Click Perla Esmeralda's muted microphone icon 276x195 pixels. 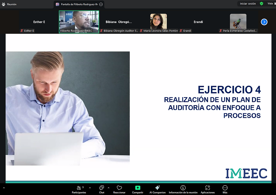pyautogui.click(x=221, y=31)
